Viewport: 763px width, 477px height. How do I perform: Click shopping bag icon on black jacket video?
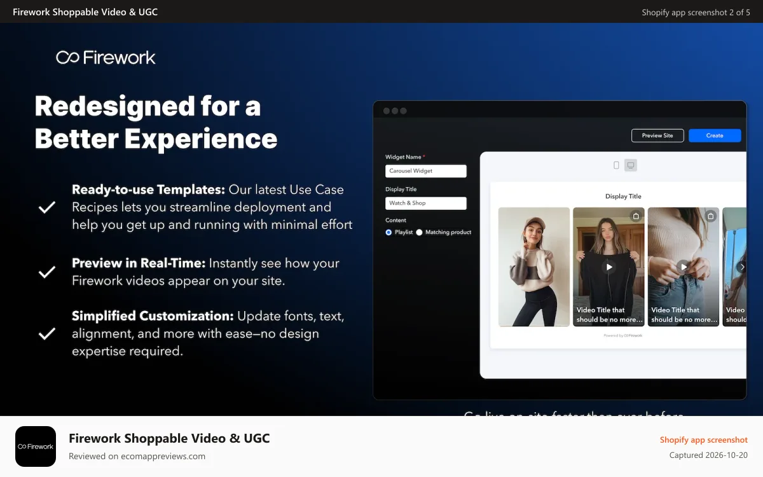[x=636, y=216]
